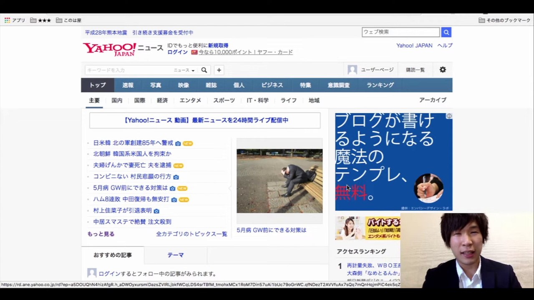Open the 平成28年熊本地震 donation link
The width and height of the screenshot is (534, 300).
click(x=139, y=32)
